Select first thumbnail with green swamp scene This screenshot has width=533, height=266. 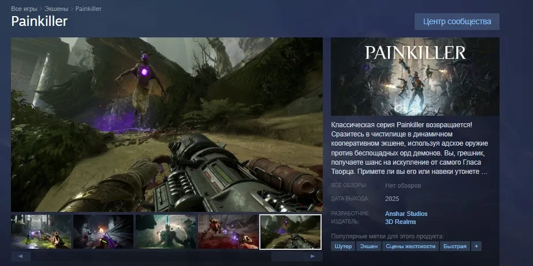point(41,232)
